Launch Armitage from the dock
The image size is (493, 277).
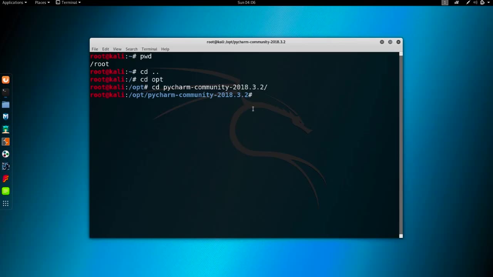click(6, 129)
